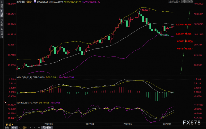Click the J template button
Viewport: 206px width, 129px height.
pos(30,127)
